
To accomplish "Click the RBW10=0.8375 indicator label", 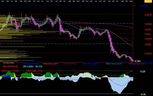I will pyautogui.click(x=114, y=64).
